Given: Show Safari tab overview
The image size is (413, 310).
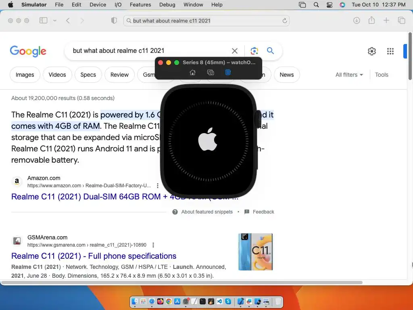Looking at the screenshot, I should coord(401,20).
